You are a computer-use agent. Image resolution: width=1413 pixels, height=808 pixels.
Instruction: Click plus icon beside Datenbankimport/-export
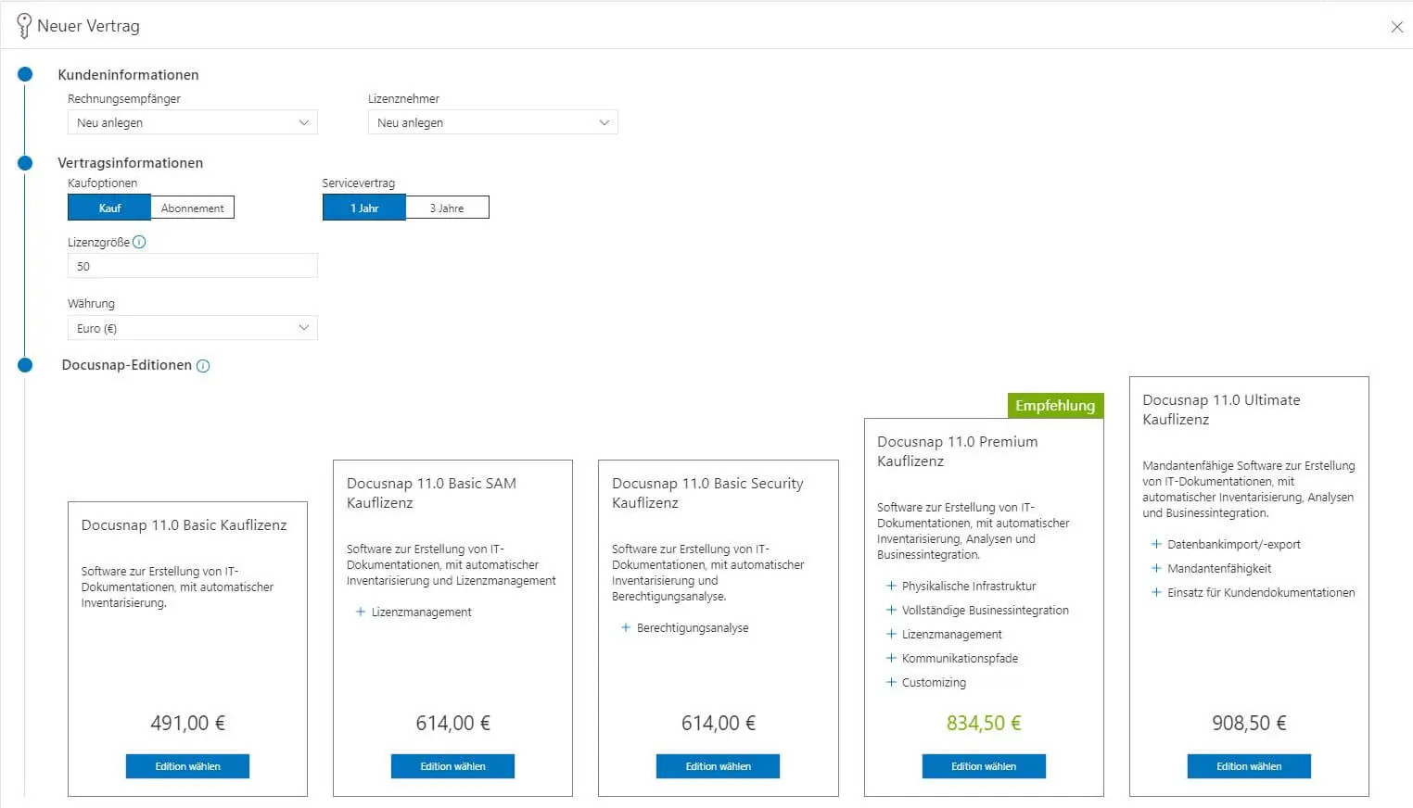(x=1156, y=544)
